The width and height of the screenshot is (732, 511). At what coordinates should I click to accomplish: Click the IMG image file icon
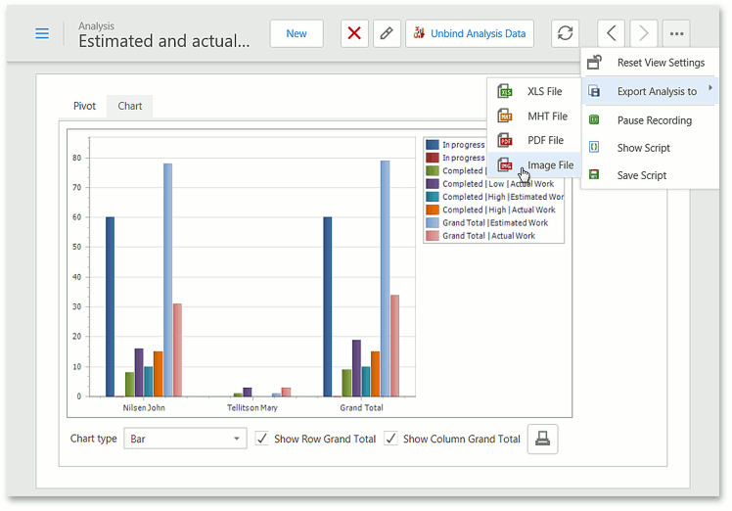click(505, 164)
